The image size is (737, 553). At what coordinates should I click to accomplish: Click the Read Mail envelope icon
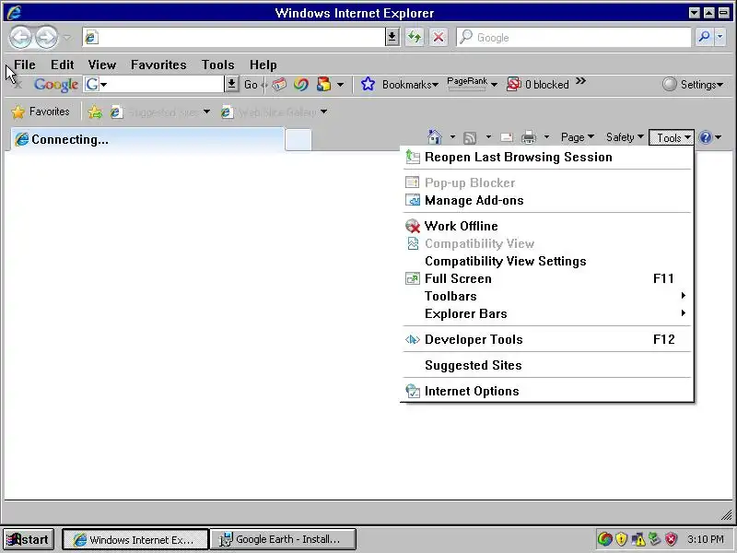507,137
